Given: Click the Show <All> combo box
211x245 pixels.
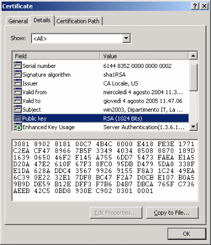Looking at the screenshot, I should [81, 38].
